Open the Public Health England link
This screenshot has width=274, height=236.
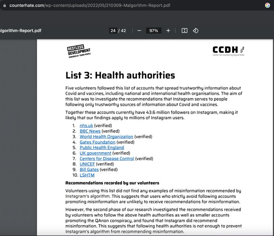(x=102, y=148)
